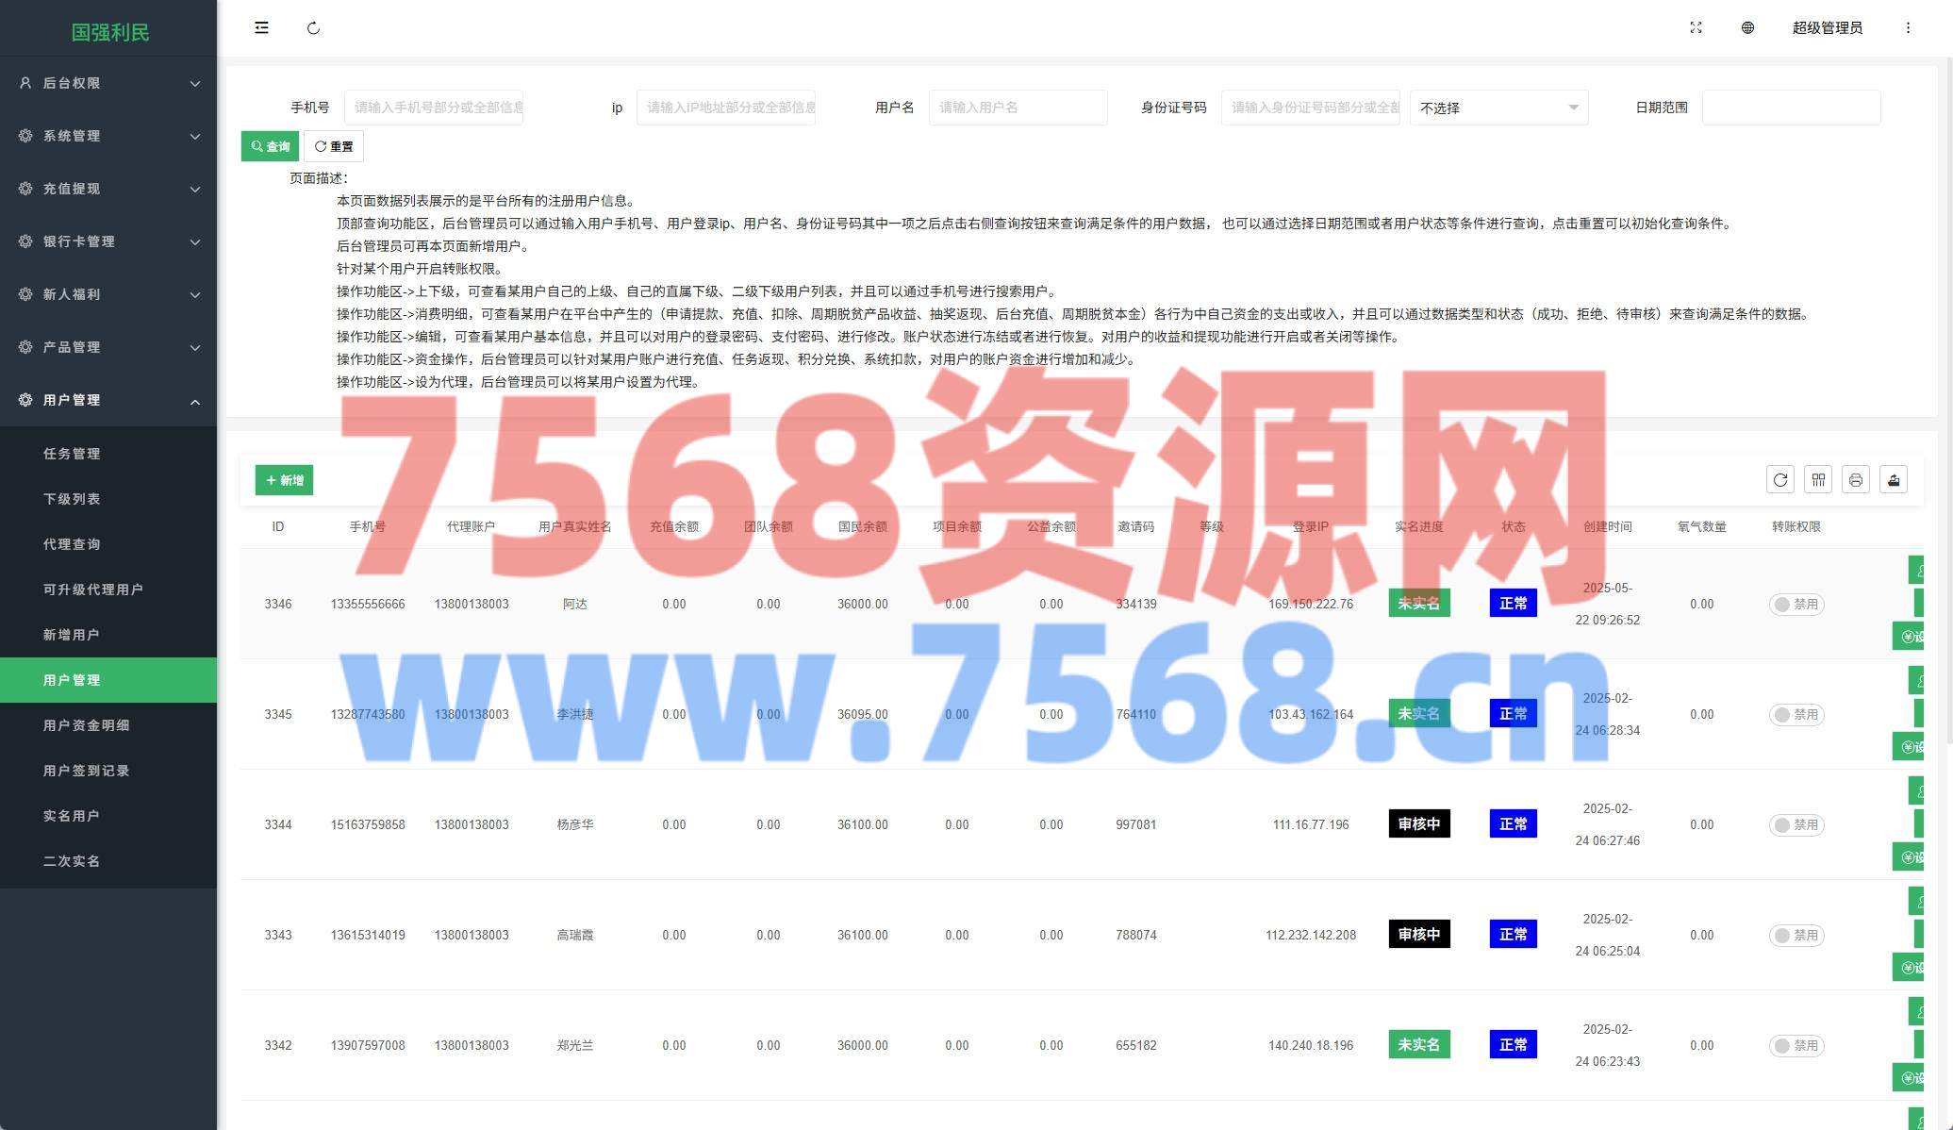This screenshot has width=1953, height=1130.
Task: Enter fullscreen using the expand icon
Action: click(1696, 28)
